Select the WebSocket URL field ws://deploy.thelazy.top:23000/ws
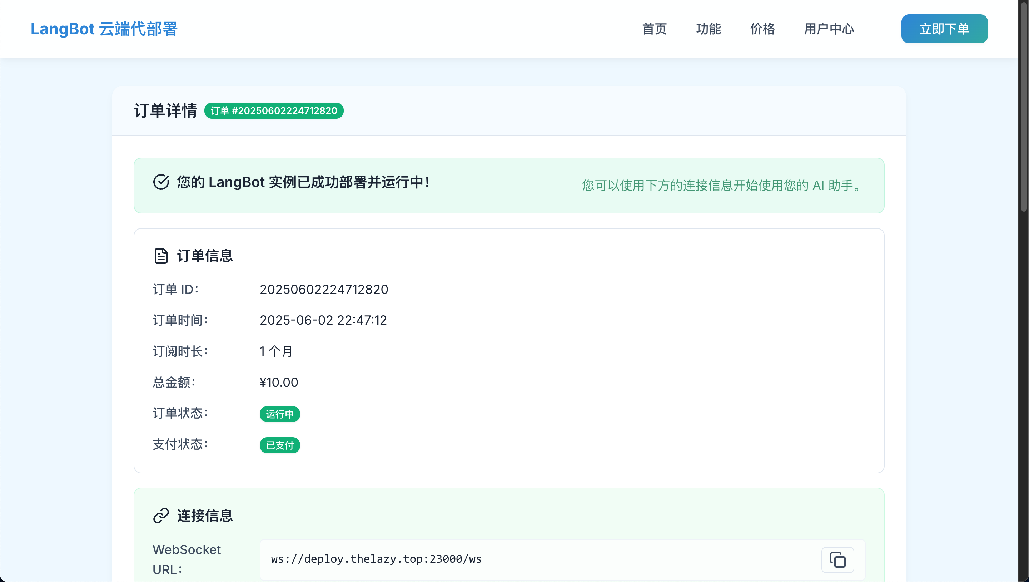The height and width of the screenshot is (582, 1029). click(x=562, y=559)
